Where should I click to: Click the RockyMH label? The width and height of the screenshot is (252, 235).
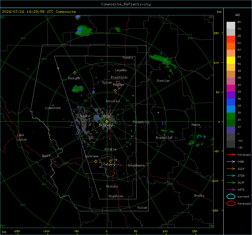tap(74, 78)
